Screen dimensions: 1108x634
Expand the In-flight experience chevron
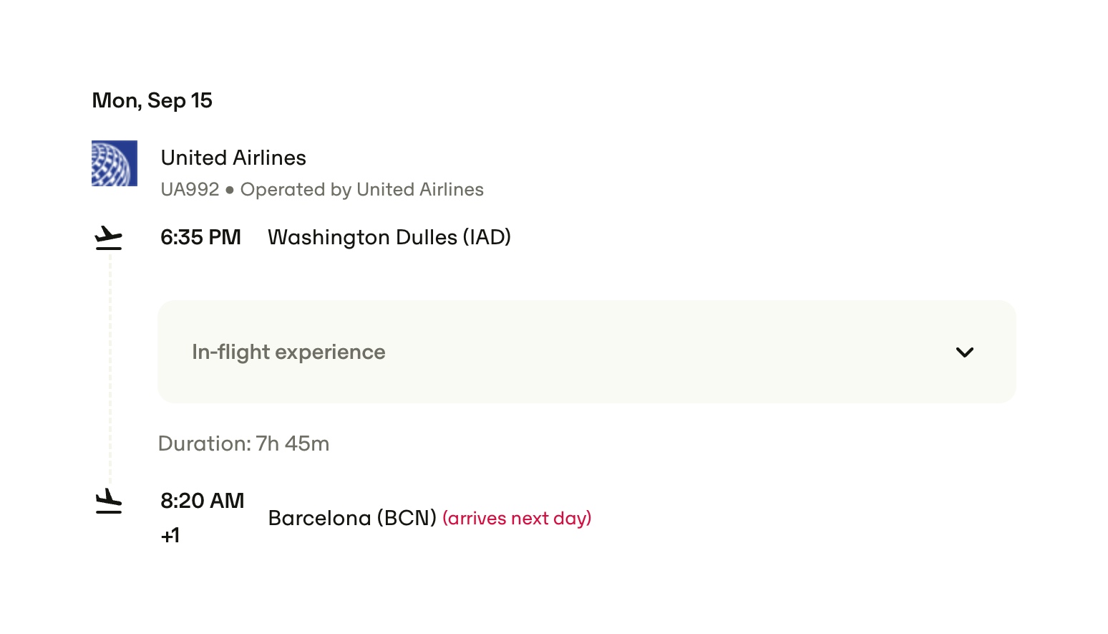coord(964,352)
